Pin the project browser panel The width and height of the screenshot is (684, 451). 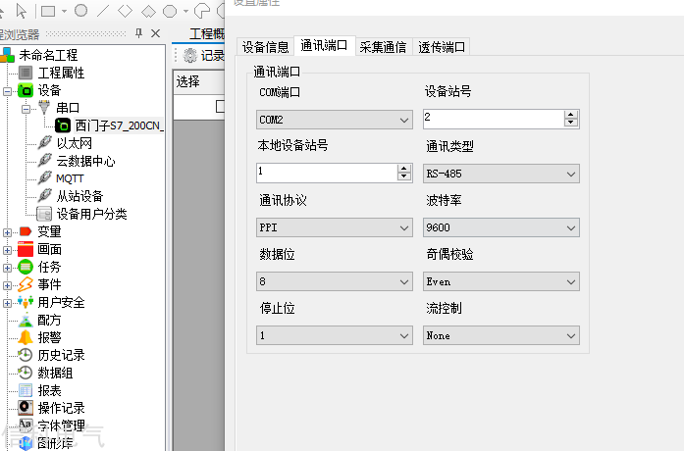click(138, 33)
